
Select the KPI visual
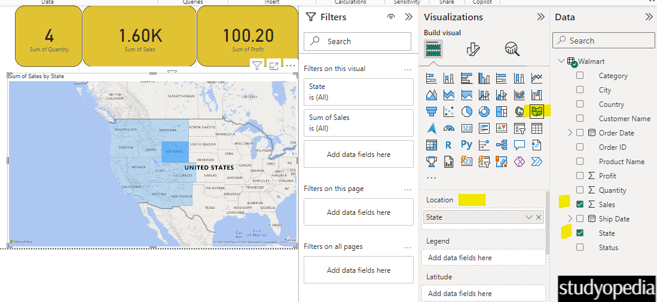coord(502,128)
